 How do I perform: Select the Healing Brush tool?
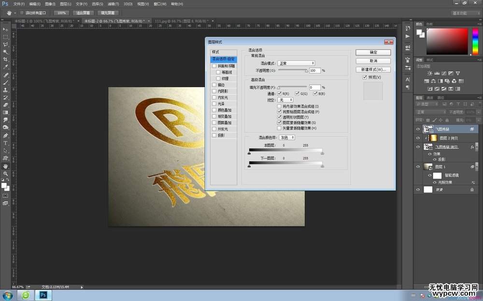(5, 75)
